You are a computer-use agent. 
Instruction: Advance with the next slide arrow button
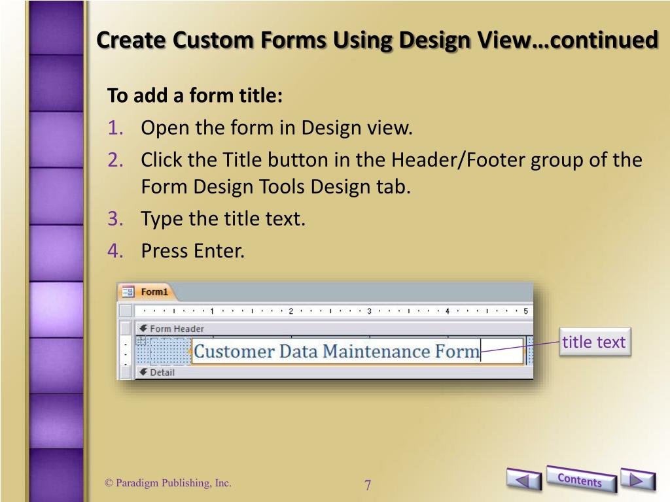(x=637, y=479)
